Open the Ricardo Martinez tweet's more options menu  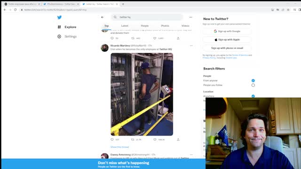pyautogui.click(x=191, y=46)
